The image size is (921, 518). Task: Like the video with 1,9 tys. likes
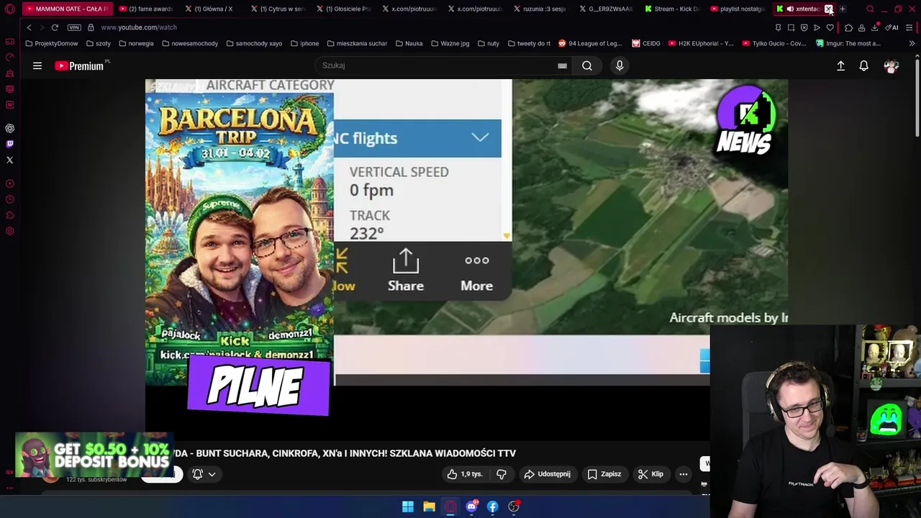[464, 474]
